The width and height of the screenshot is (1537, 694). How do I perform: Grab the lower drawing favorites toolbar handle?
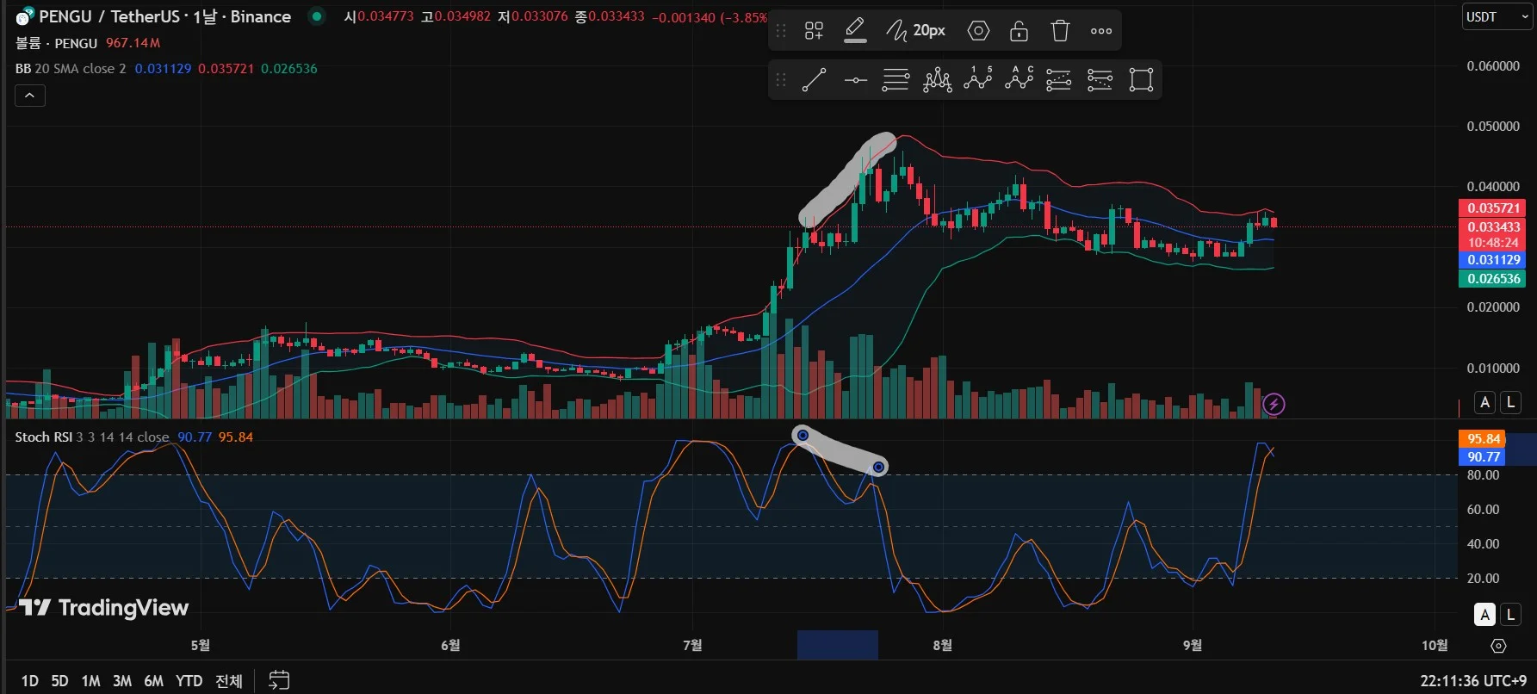(x=781, y=80)
